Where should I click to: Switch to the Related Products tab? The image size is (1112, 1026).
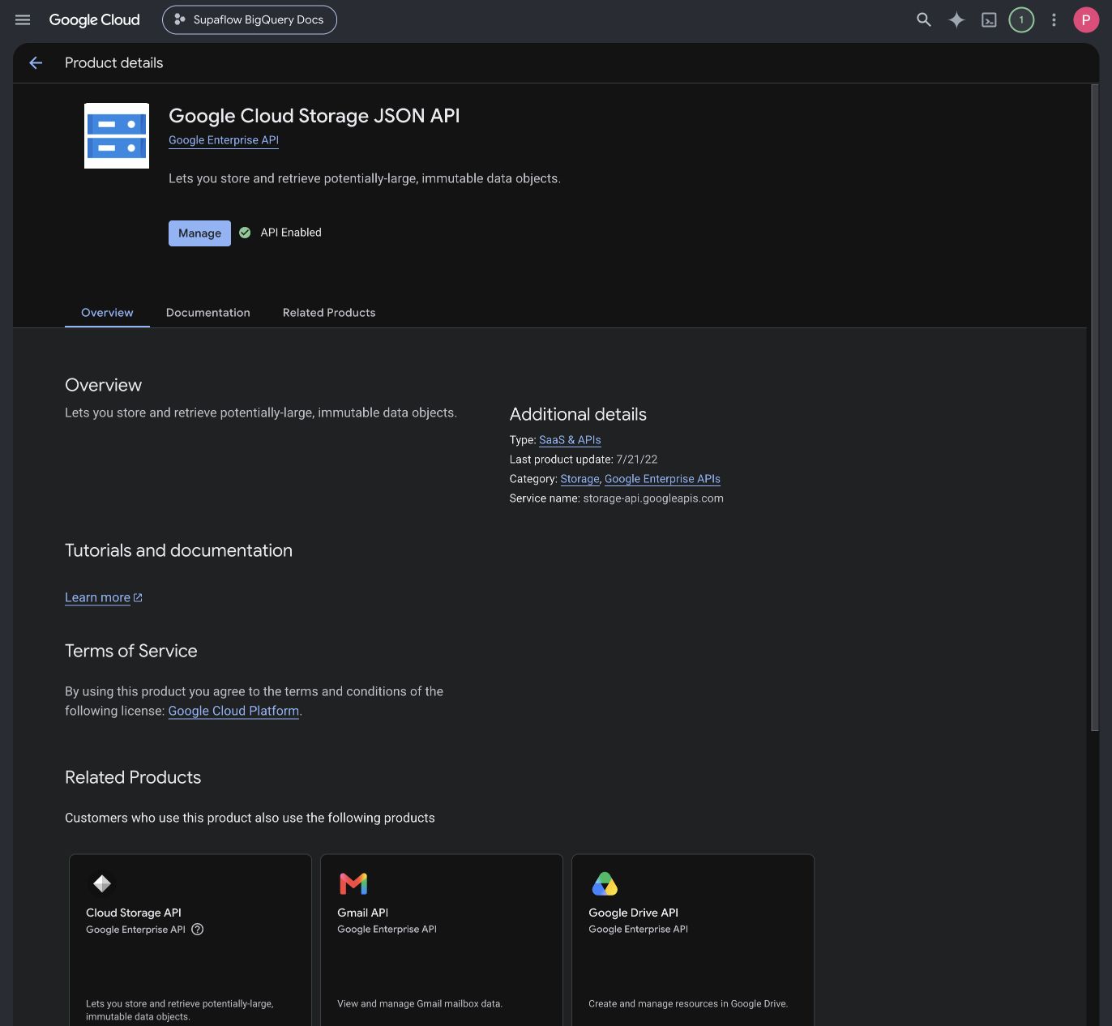[329, 313]
